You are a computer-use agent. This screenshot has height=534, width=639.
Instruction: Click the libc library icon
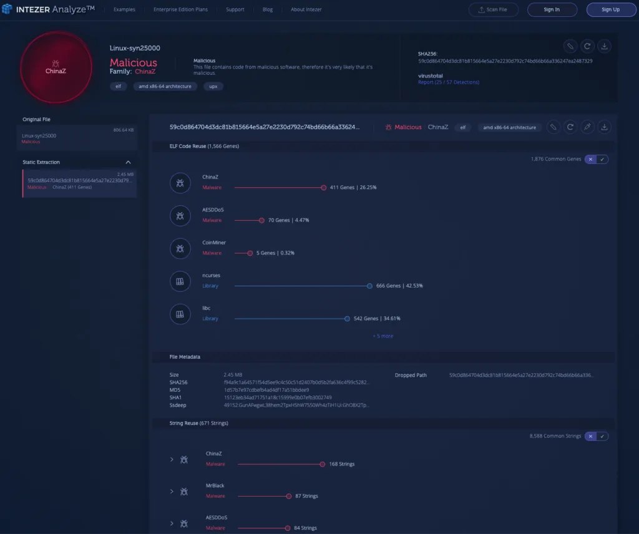(x=180, y=314)
